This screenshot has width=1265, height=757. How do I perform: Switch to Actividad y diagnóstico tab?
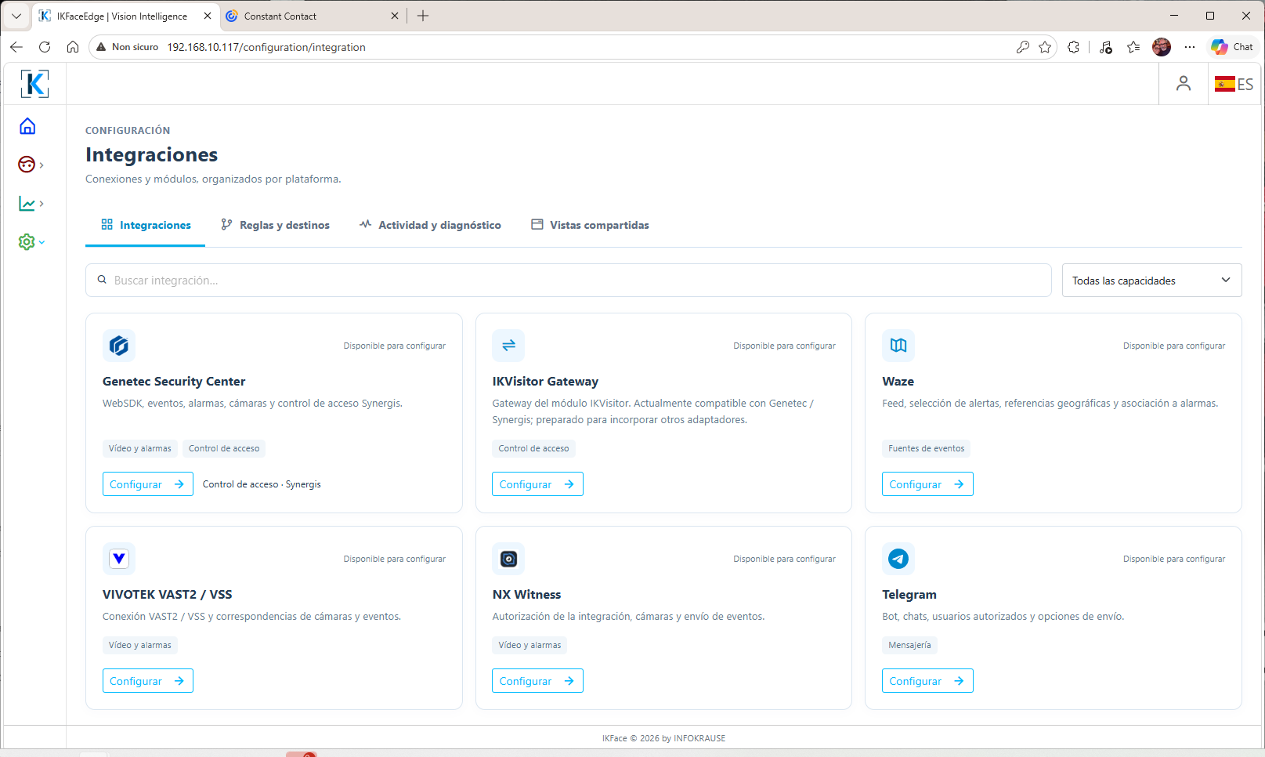coord(430,225)
